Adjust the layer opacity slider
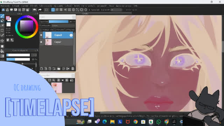 tap(58, 21)
